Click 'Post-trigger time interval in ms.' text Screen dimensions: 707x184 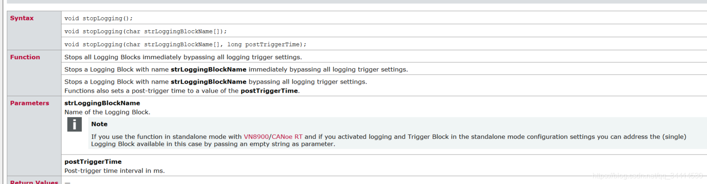click(114, 170)
